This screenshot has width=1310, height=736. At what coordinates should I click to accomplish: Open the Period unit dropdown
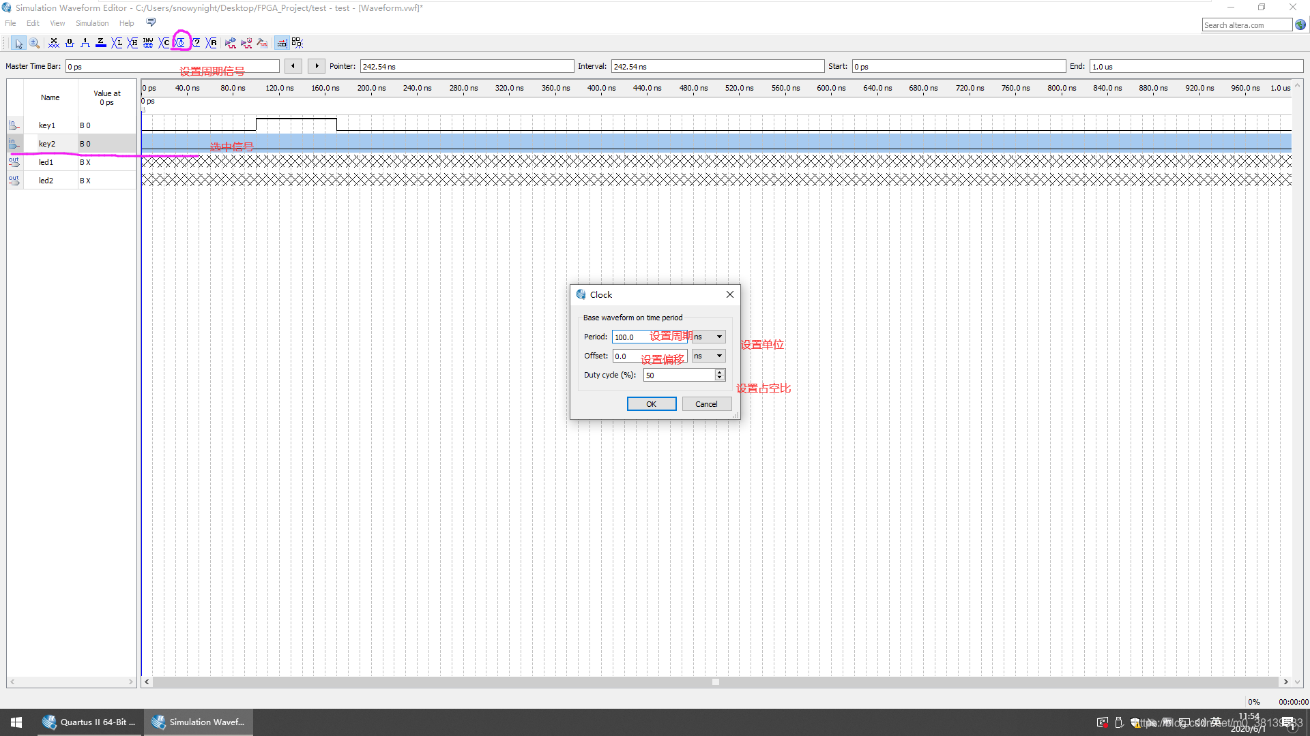pos(719,337)
